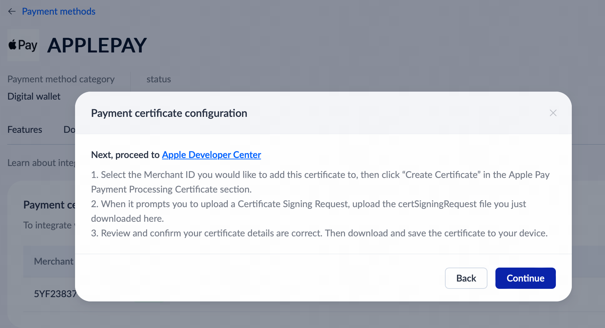
Task: Click the 'Digital wallet' category value
Action: (x=34, y=97)
